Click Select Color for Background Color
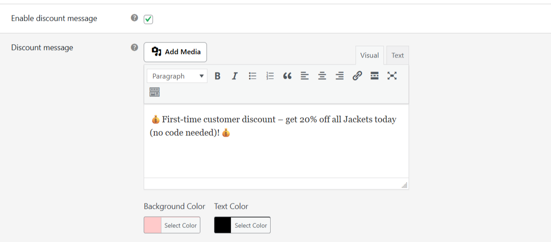 pyautogui.click(x=180, y=225)
